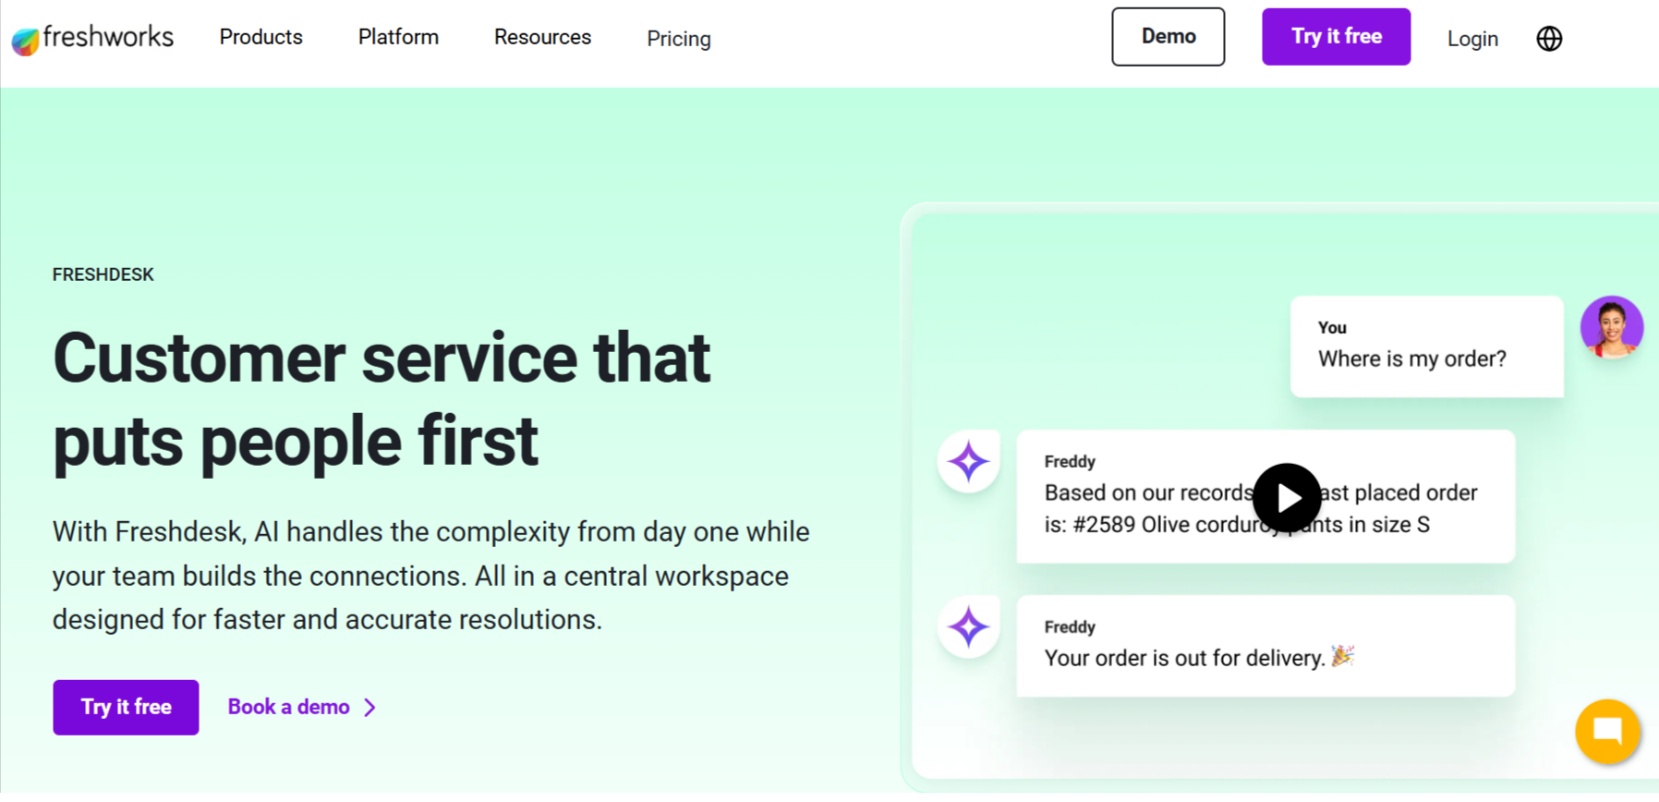Click Freddy sparkle icon beside records message
The image size is (1659, 802).
point(968,462)
